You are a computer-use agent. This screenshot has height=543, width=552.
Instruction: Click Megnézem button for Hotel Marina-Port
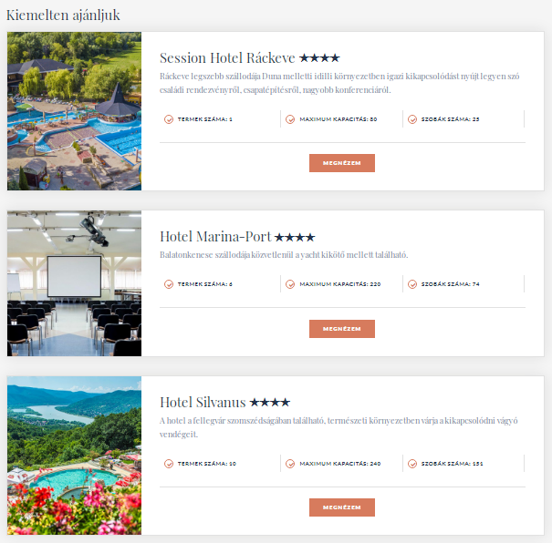tap(342, 329)
